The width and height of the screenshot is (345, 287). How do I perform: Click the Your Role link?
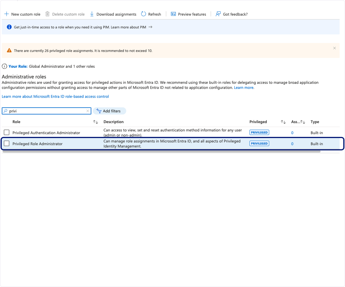18,66
